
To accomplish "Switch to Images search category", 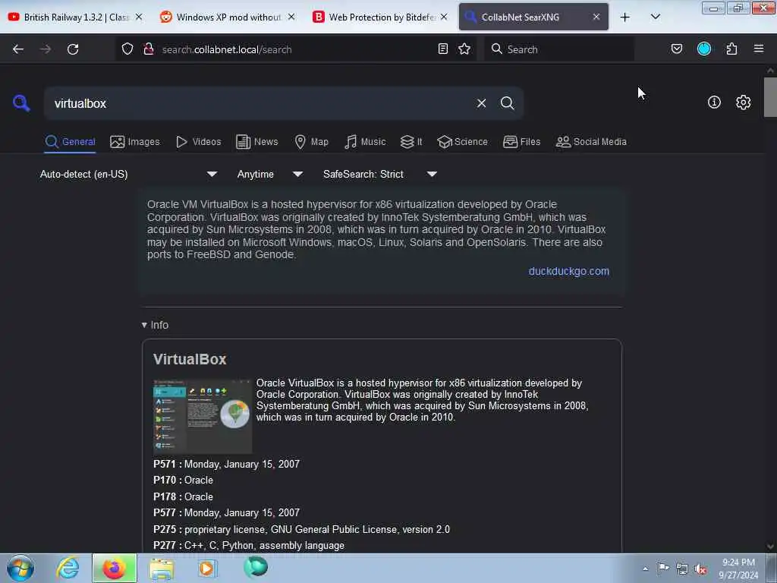I will click(135, 142).
